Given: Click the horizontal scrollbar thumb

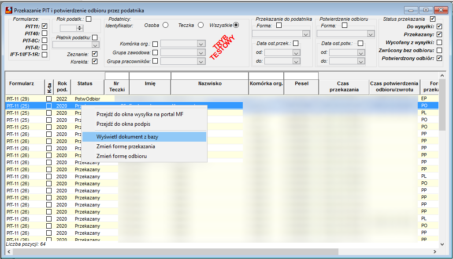Looking at the screenshot, I should point(175,252).
